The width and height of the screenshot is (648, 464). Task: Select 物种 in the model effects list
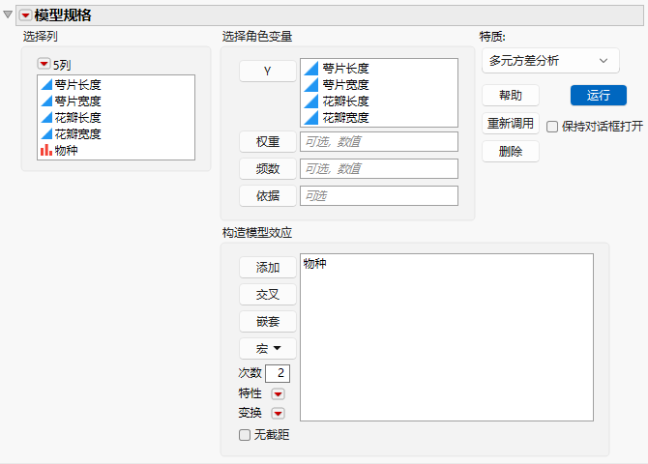315,263
